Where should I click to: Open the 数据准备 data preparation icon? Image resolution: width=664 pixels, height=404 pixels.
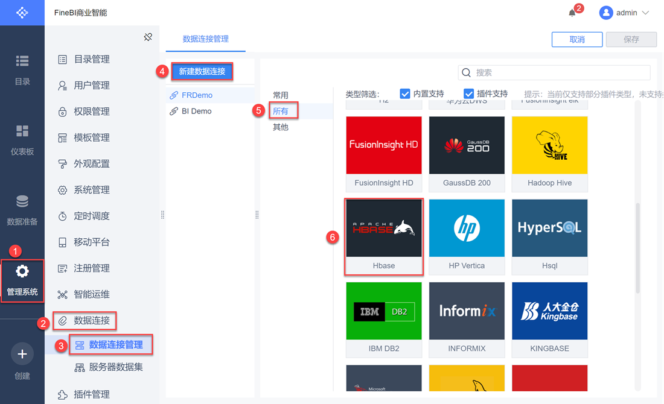tap(22, 201)
